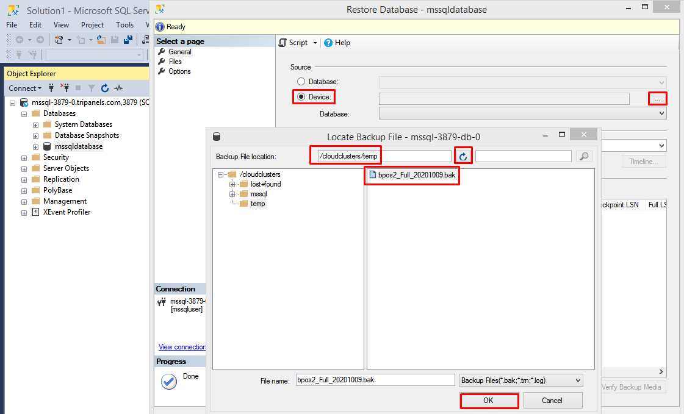Viewport: 684px width, 414px height.
Task: Open the Tools menu
Action: (x=124, y=25)
